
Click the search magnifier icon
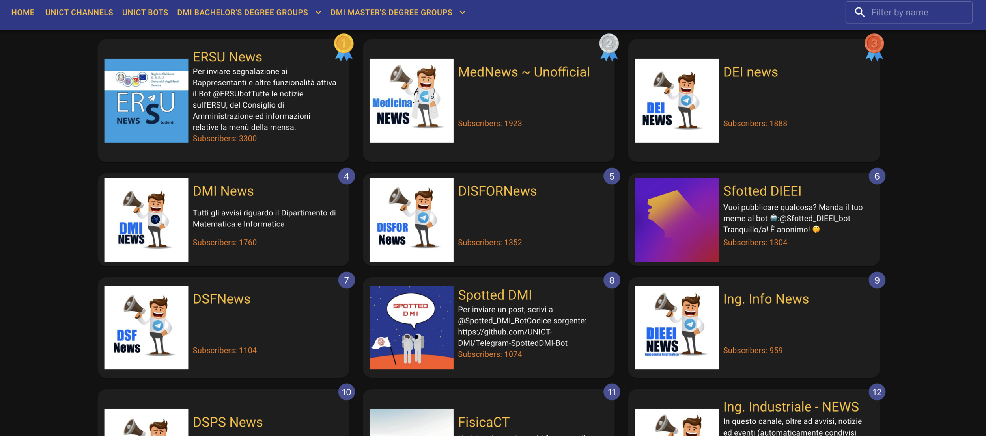859,12
